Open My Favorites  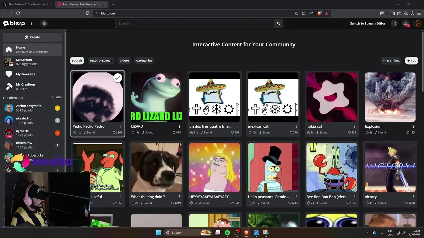(32, 74)
